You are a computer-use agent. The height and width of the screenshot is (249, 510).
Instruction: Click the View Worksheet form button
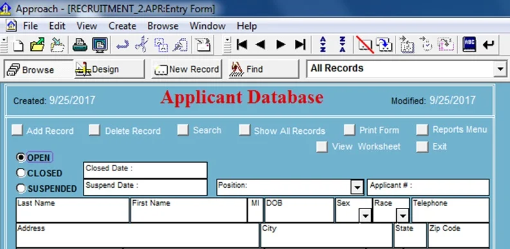(x=322, y=147)
